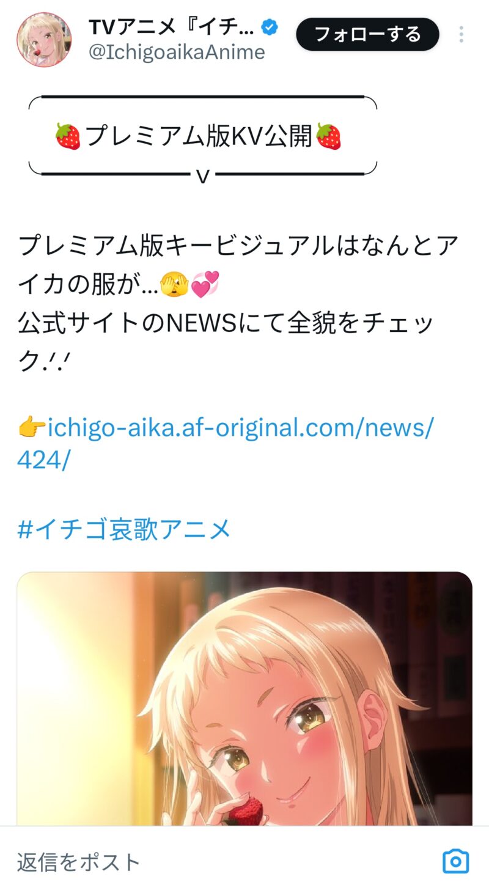Image resolution: width=489 pixels, height=882 pixels.
Task: Click the peeking face emoji
Action: coord(174,285)
